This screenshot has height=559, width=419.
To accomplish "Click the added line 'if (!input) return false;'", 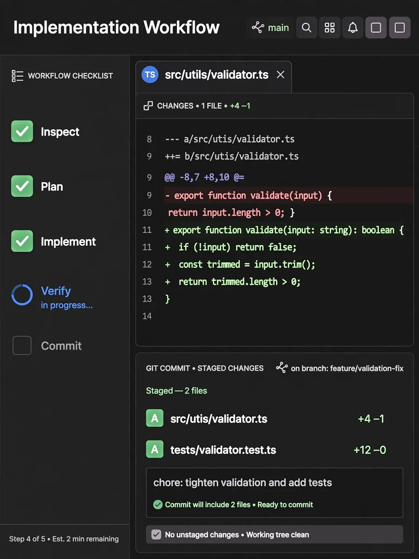I will pyautogui.click(x=231, y=247).
